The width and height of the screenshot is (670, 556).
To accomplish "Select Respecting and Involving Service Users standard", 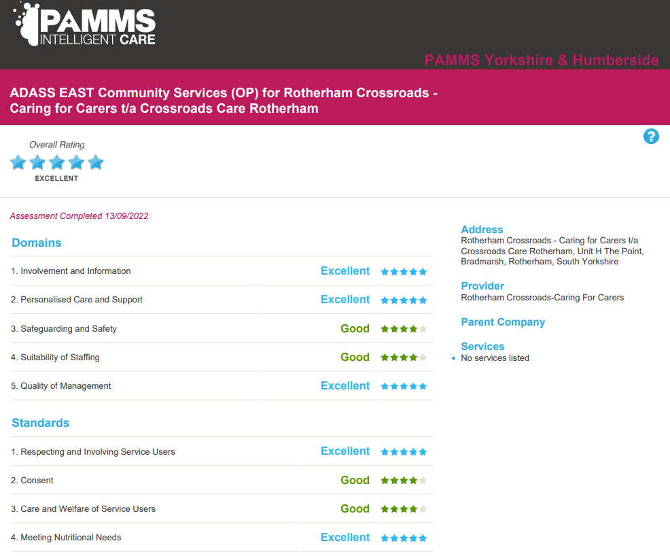I will click(x=97, y=452).
